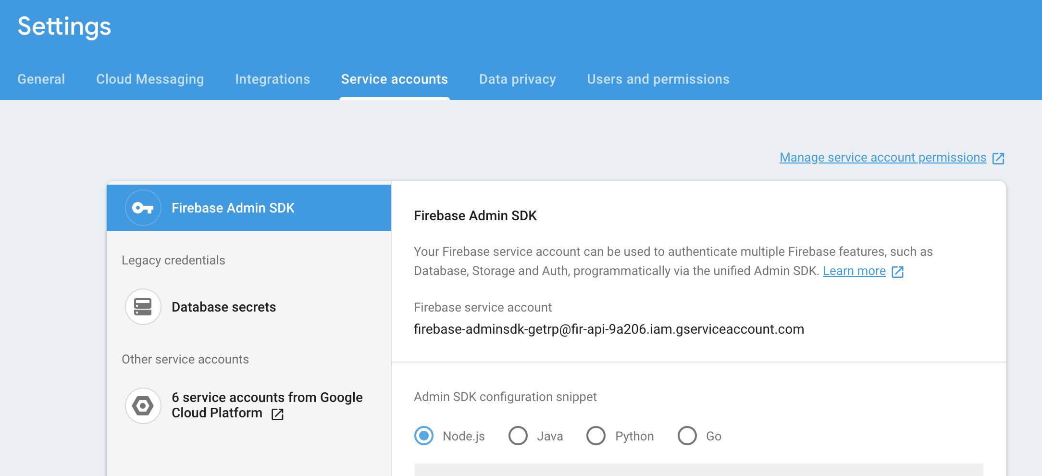Follow the Learn more link
This screenshot has width=1042, height=476.
854,271
